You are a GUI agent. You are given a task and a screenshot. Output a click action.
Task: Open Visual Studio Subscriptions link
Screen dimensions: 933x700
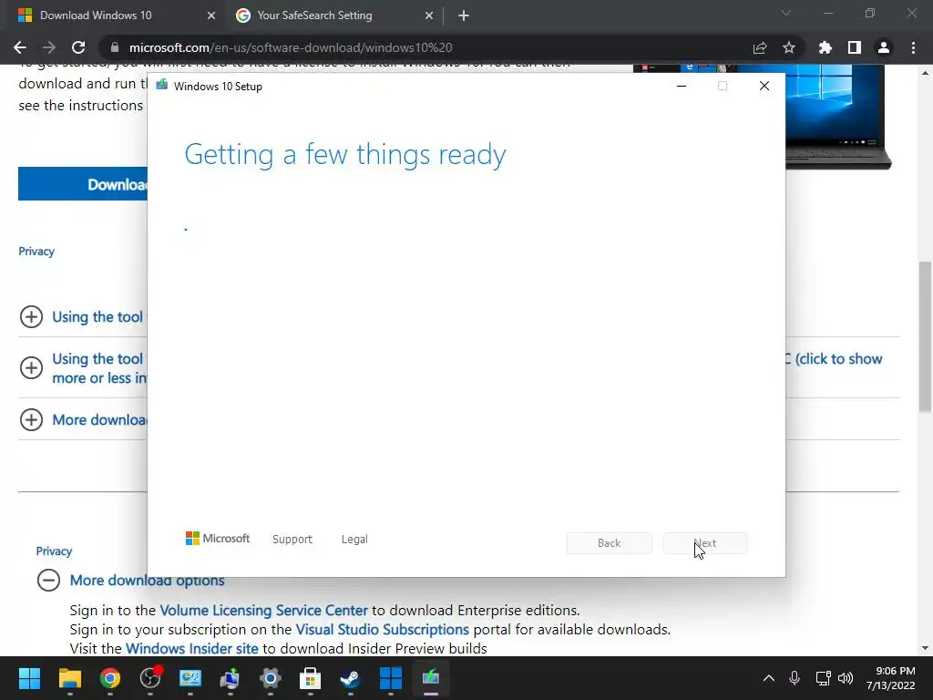(x=382, y=630)
